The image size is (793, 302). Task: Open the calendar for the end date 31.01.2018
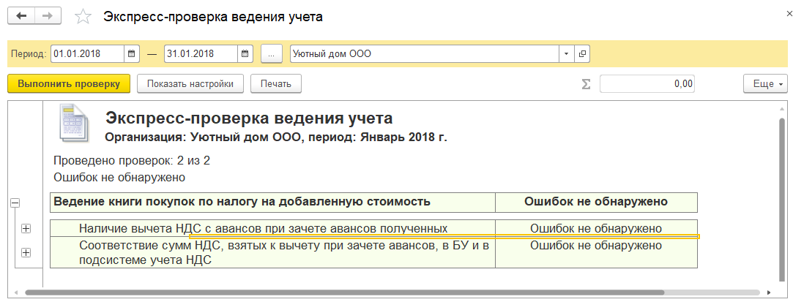tap(245, 53)
